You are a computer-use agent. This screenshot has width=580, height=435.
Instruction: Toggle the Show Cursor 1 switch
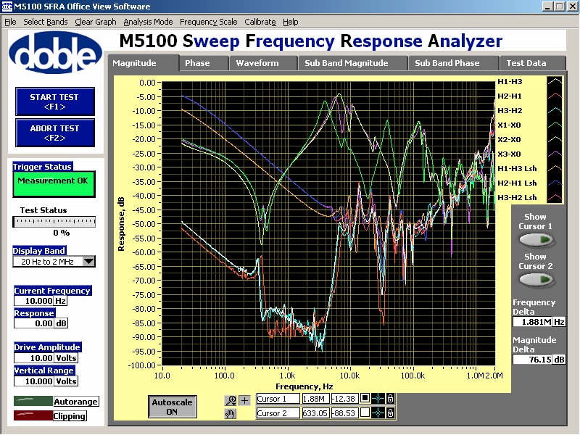(x=536, y=240)
